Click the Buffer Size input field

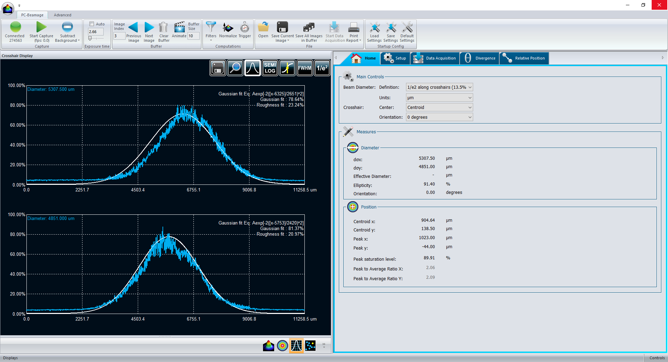[x=193, y=36]
